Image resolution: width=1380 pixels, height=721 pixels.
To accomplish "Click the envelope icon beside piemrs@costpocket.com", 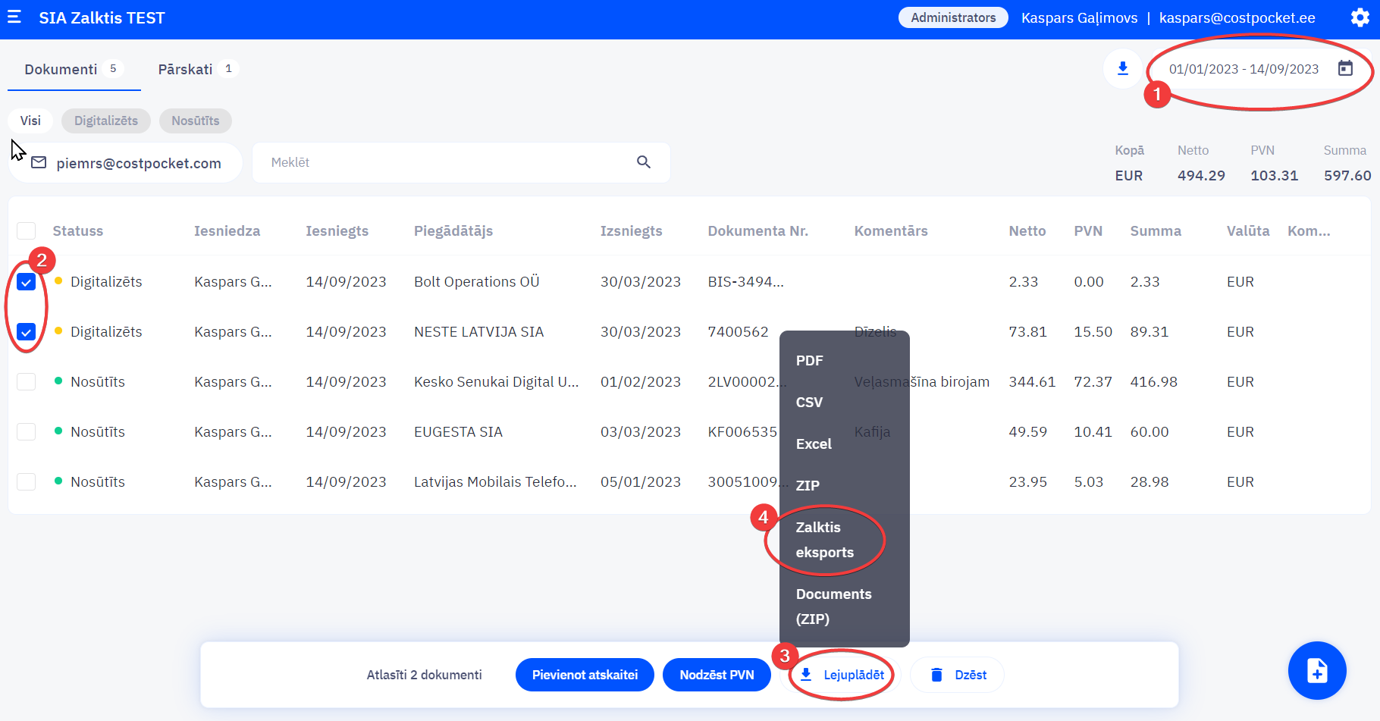I will pyautogui.click(x=39, y=163).
